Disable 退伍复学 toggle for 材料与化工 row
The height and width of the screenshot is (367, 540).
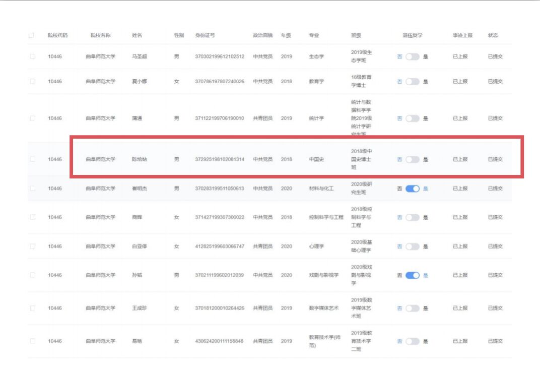412,189
